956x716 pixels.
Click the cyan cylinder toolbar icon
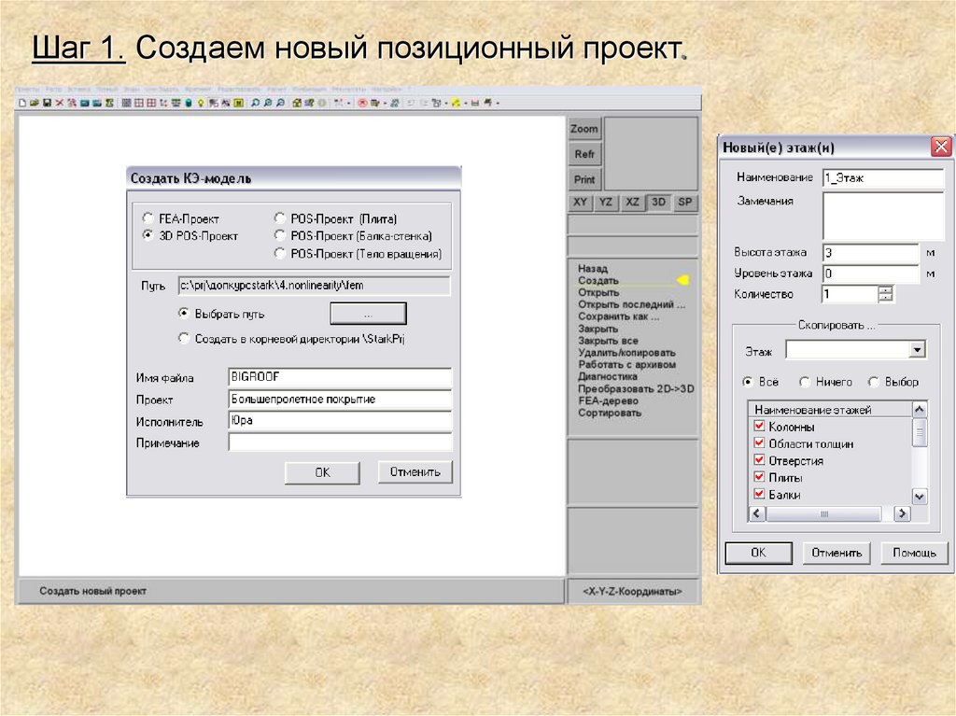(189, 103)
